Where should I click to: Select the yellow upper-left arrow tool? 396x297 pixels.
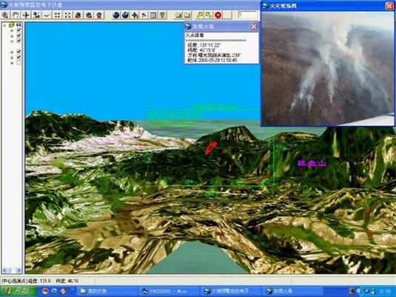click(x=209, y=15)
